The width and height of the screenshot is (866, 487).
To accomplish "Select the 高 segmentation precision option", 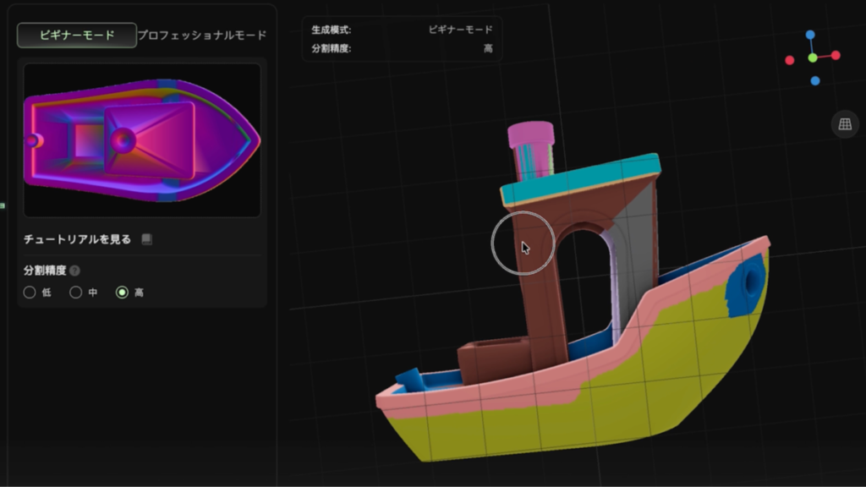I will 123,293.
